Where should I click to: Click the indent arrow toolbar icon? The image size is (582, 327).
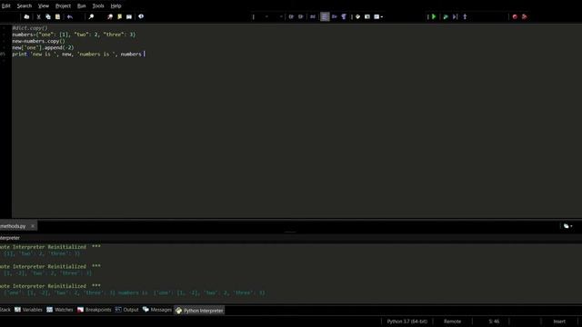coord(335,16)
